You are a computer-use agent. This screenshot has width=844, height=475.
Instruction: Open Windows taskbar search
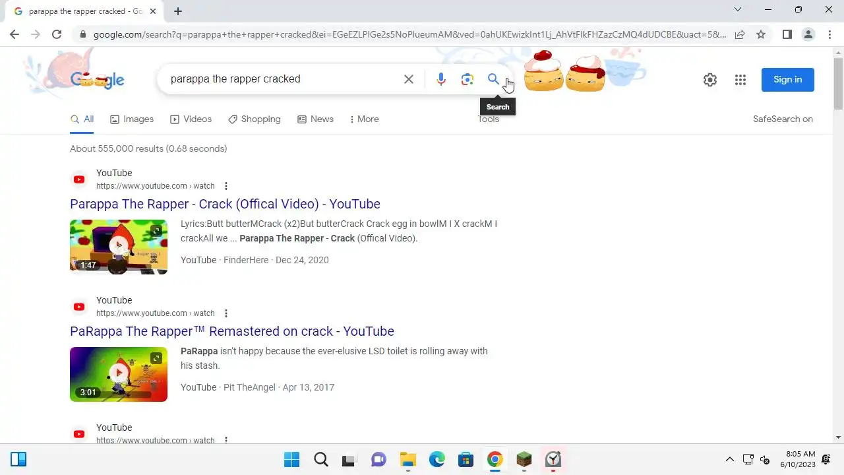[x=321, y=459]
